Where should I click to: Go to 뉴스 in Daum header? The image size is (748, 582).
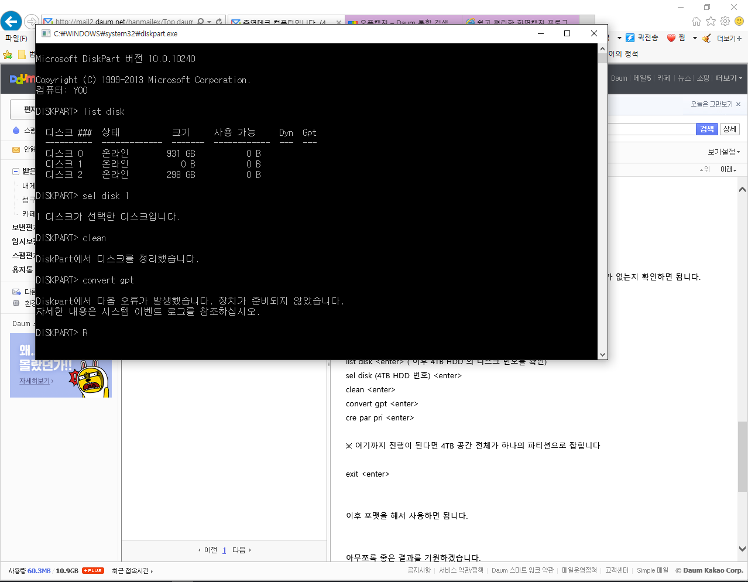684,78
